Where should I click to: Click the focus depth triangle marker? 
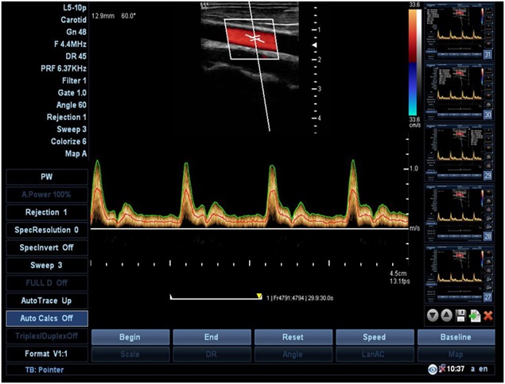[315, 45]
